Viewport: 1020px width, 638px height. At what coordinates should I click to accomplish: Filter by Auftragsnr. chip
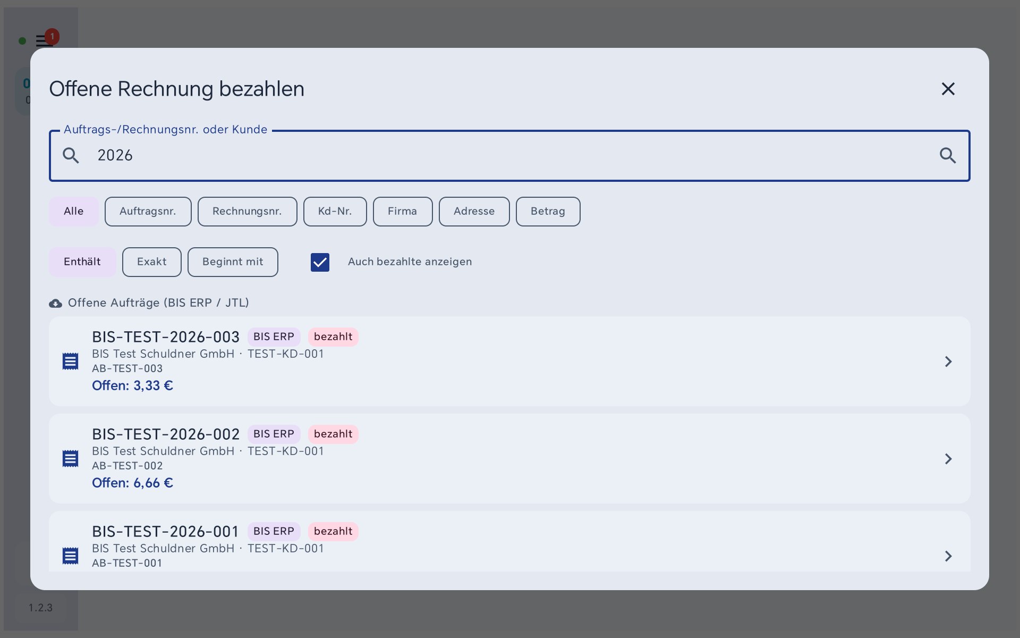tap(148, 212)
